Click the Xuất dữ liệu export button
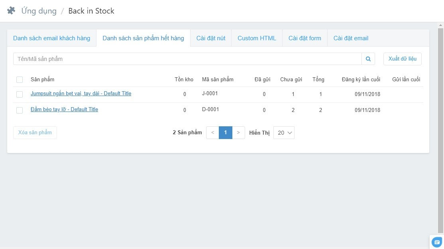The image size is (444, 249). (x=402, y=59)
